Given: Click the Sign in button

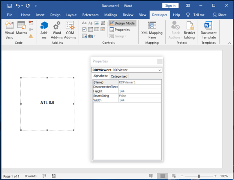Looking at the screenshot, I should [x=170, y=6].
